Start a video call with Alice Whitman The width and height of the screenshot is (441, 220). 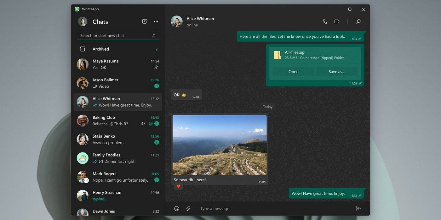click(337, 22)
